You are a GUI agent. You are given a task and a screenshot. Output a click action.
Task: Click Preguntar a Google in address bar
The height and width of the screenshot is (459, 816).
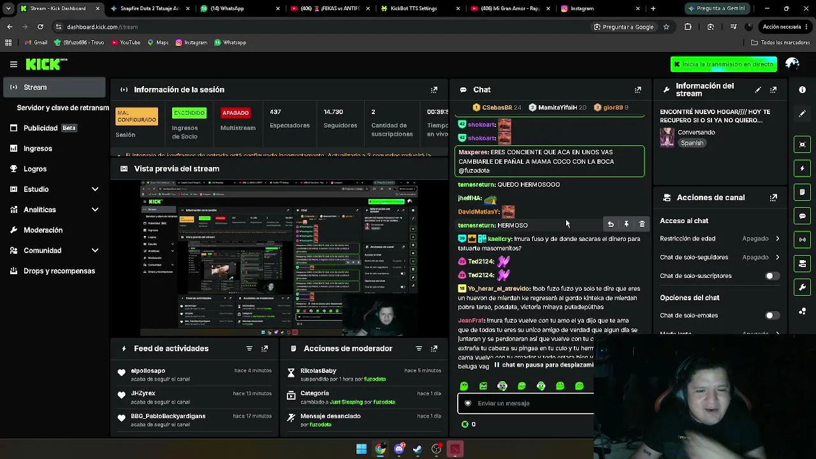pyautogui.click(x=623, y=27)
